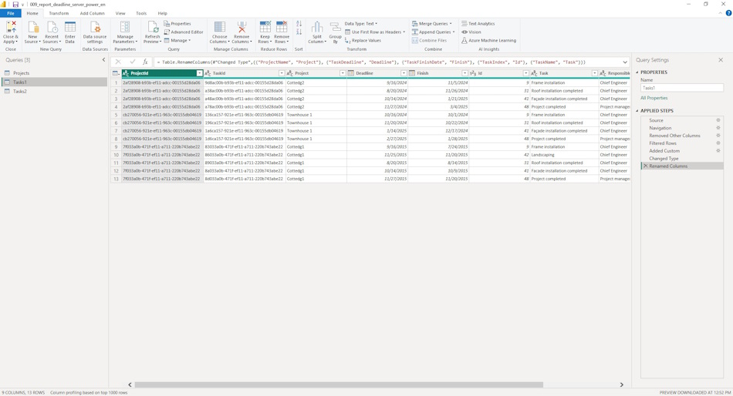733x396 pixels.
Task: Open query Properties in the ribbon
Action: 177,23
